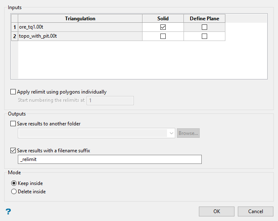
Task: Enable Apply relimit using polygons individually
Action: 13,92
